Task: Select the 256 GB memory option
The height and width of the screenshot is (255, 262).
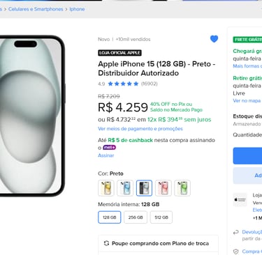Action: click(136, 217)
